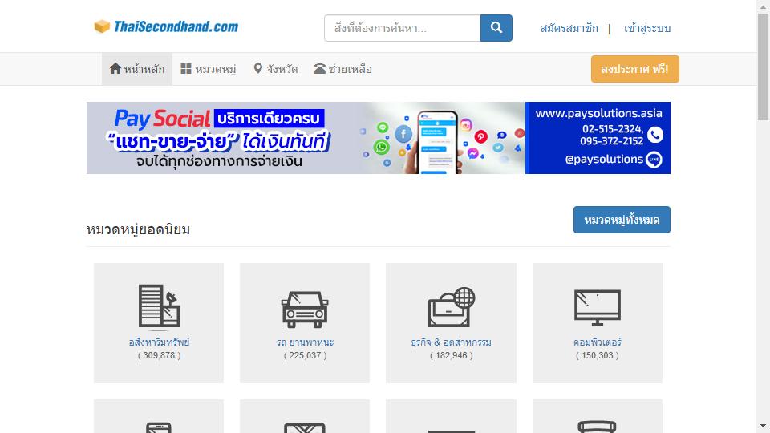Open the ช่วยเหลือ help menu
Screen dimensions: 770x433
coord(342,69)
